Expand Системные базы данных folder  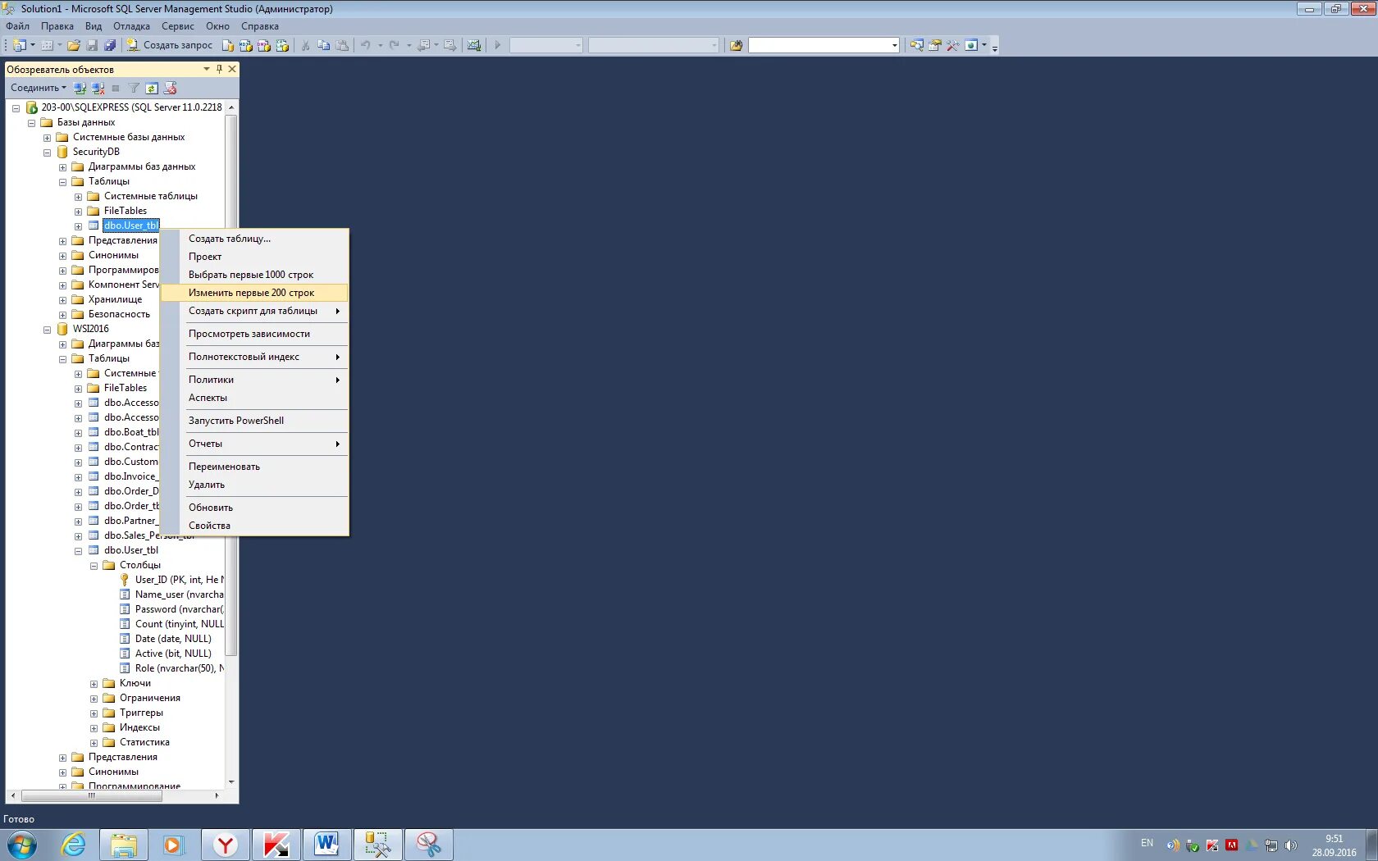[x=47, y=138]
